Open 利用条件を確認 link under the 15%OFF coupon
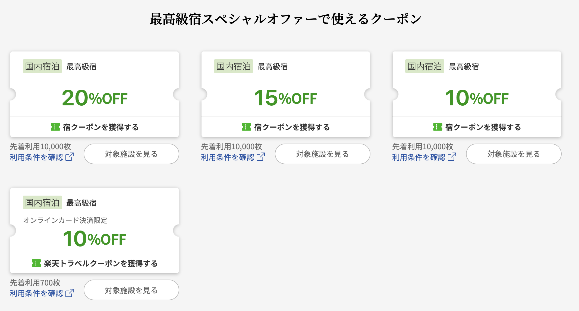The image size is (579, 311). 228,157
